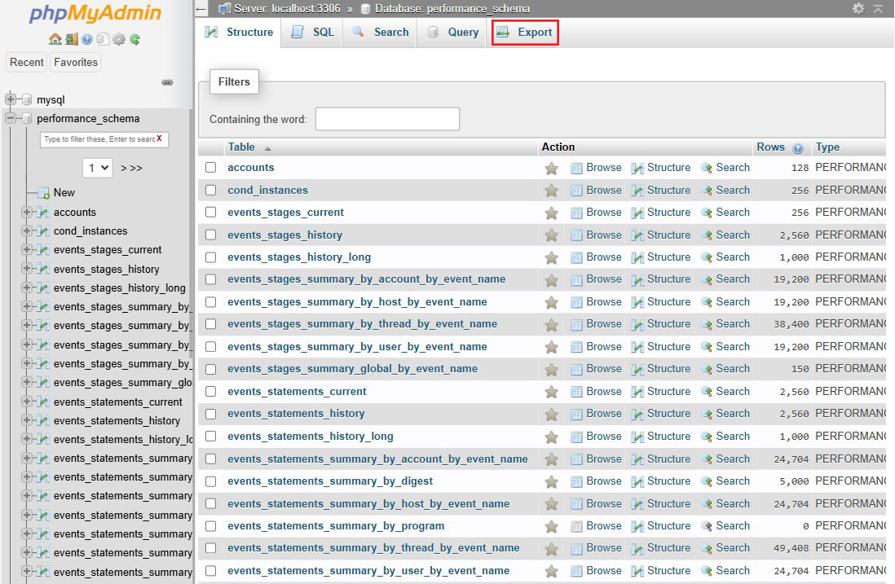
Task: Favorite the cond_instances table star
Action: [x=551, y=191]
